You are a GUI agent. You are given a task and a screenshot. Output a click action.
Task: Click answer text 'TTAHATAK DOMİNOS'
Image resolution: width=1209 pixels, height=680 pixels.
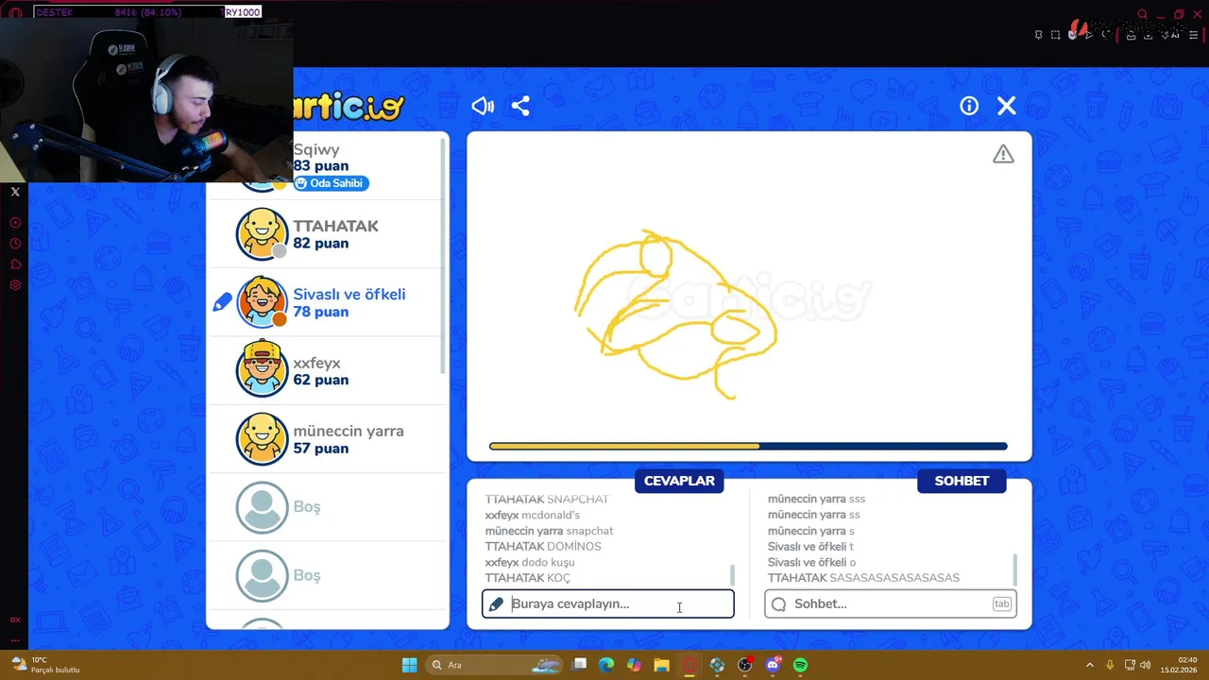[543, 546]
